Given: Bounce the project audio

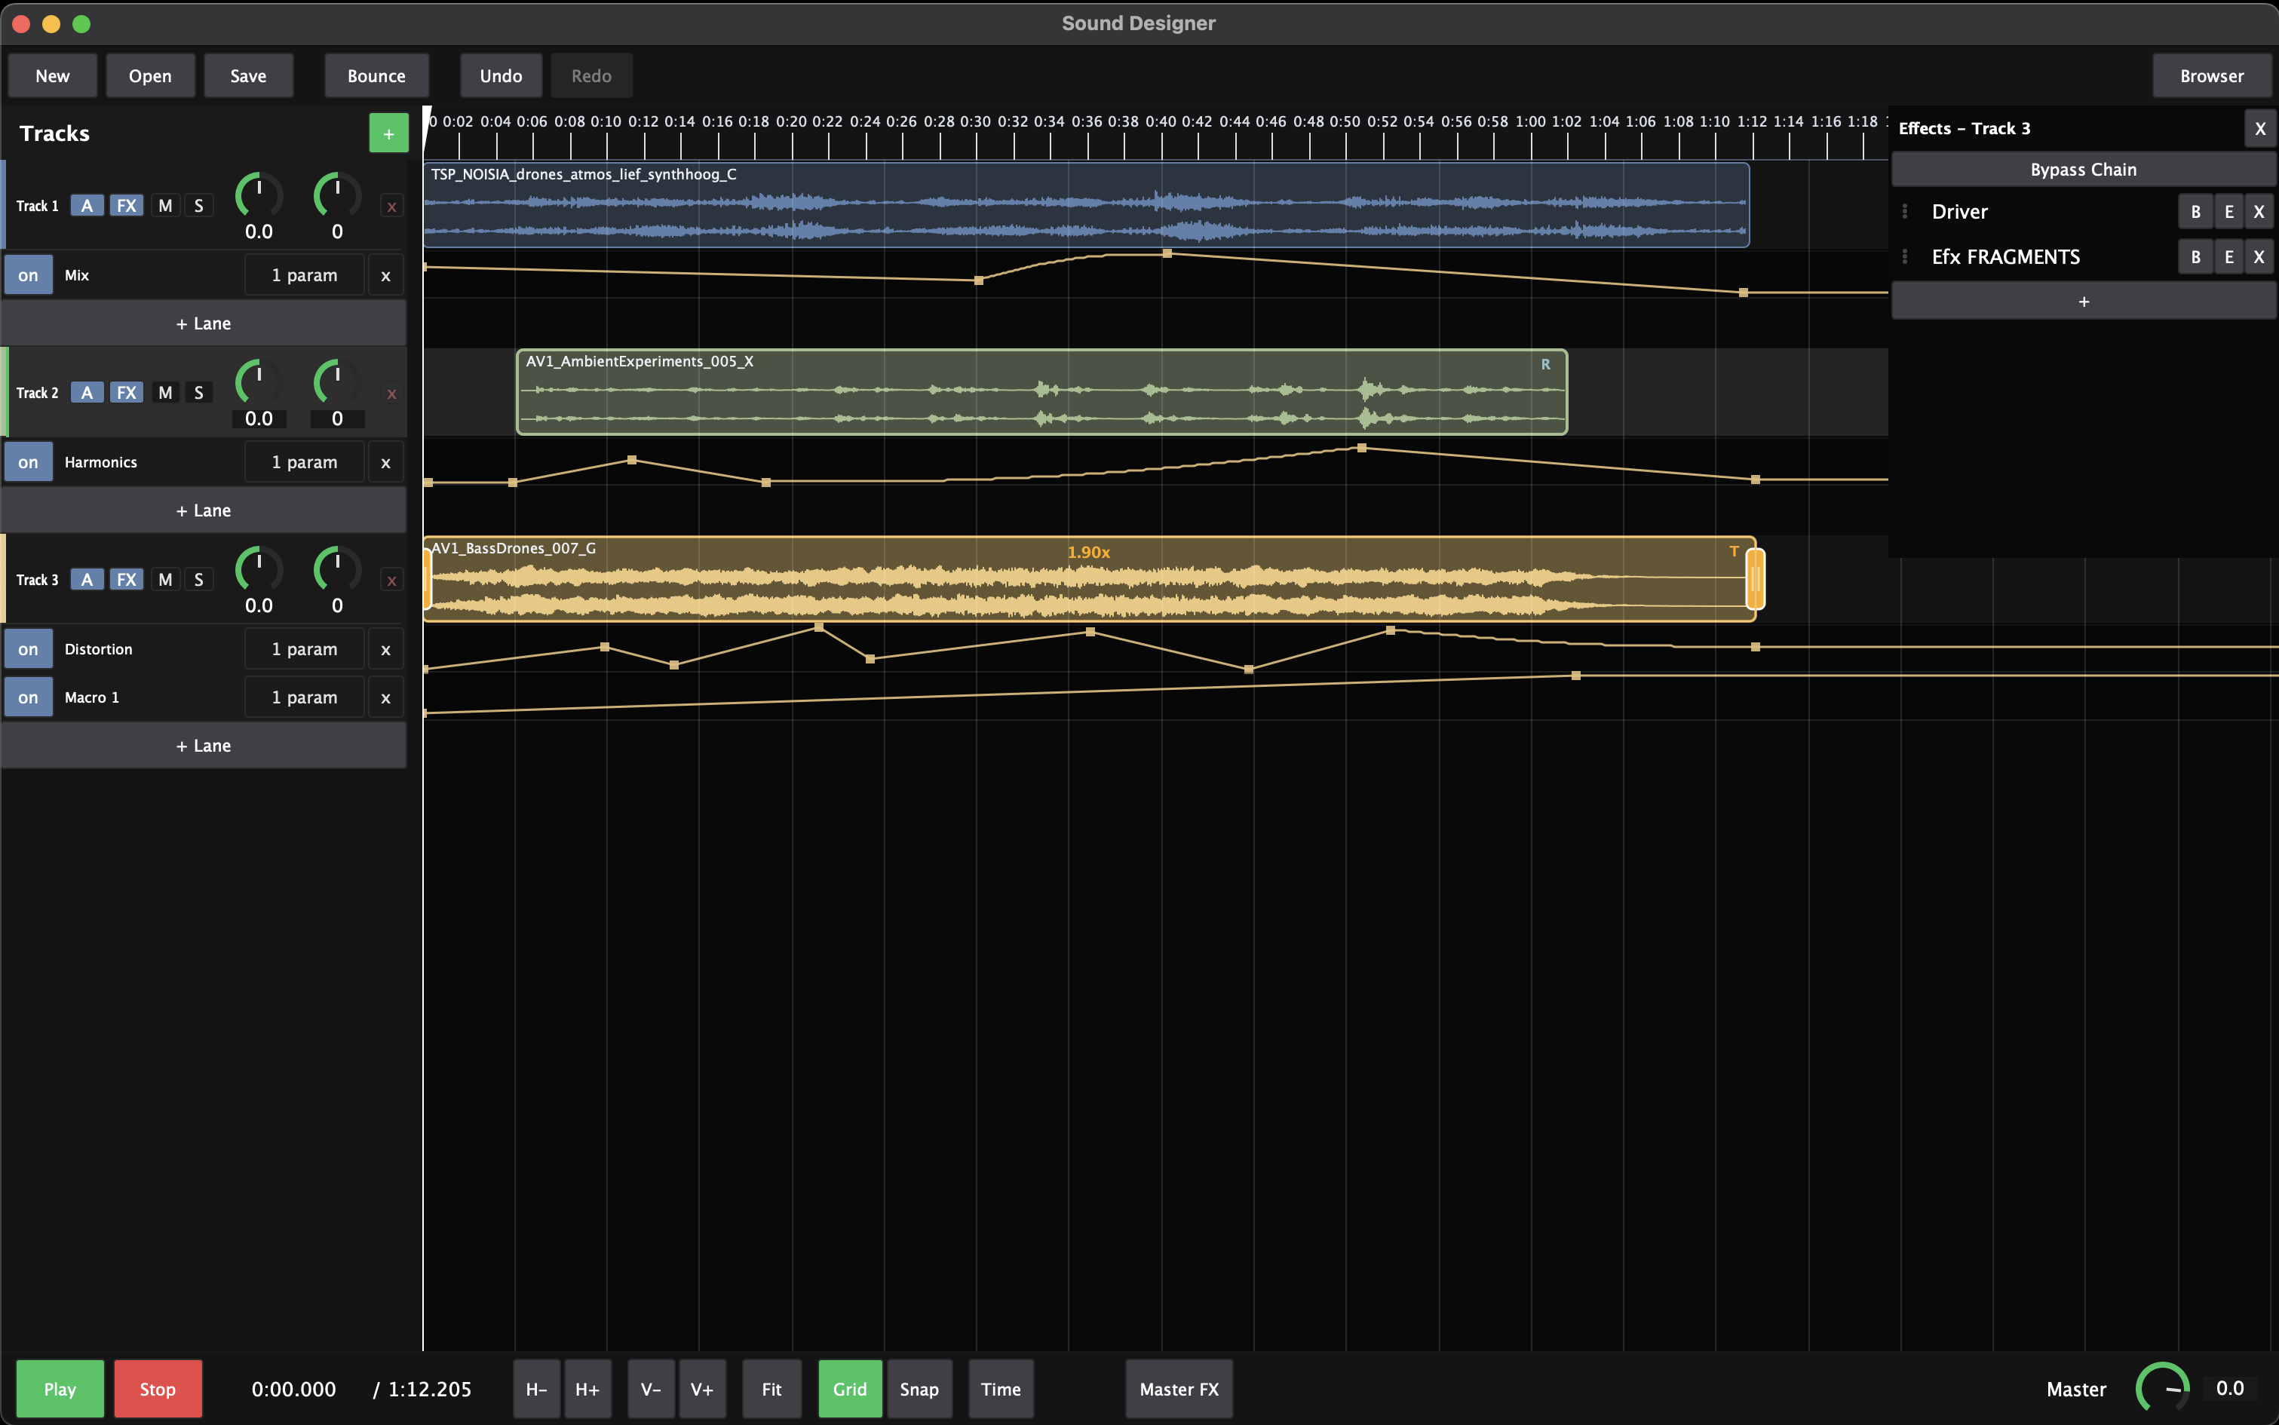Looking at the screenshot, I should pos(376,75).
